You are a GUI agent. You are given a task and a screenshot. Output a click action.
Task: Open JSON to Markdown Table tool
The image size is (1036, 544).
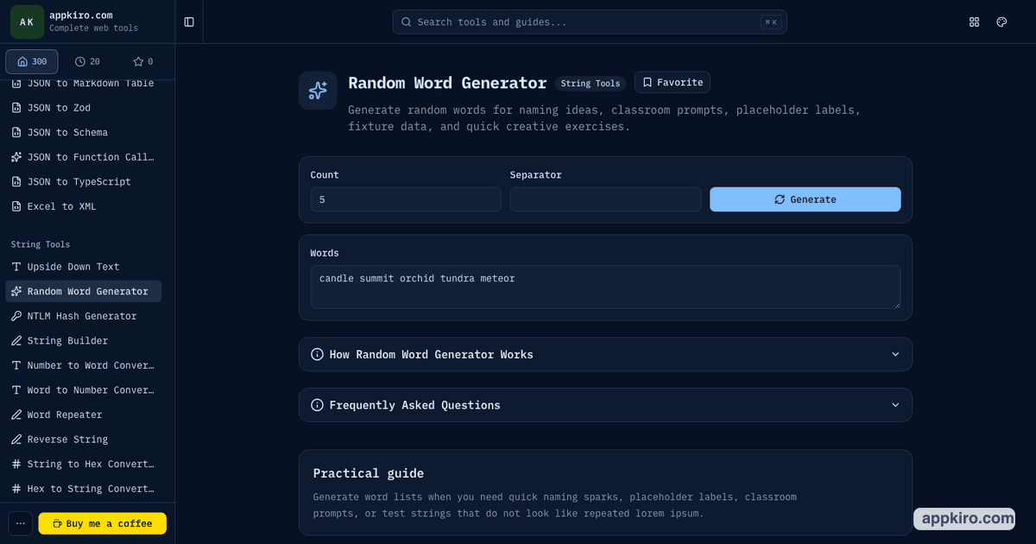83,83
